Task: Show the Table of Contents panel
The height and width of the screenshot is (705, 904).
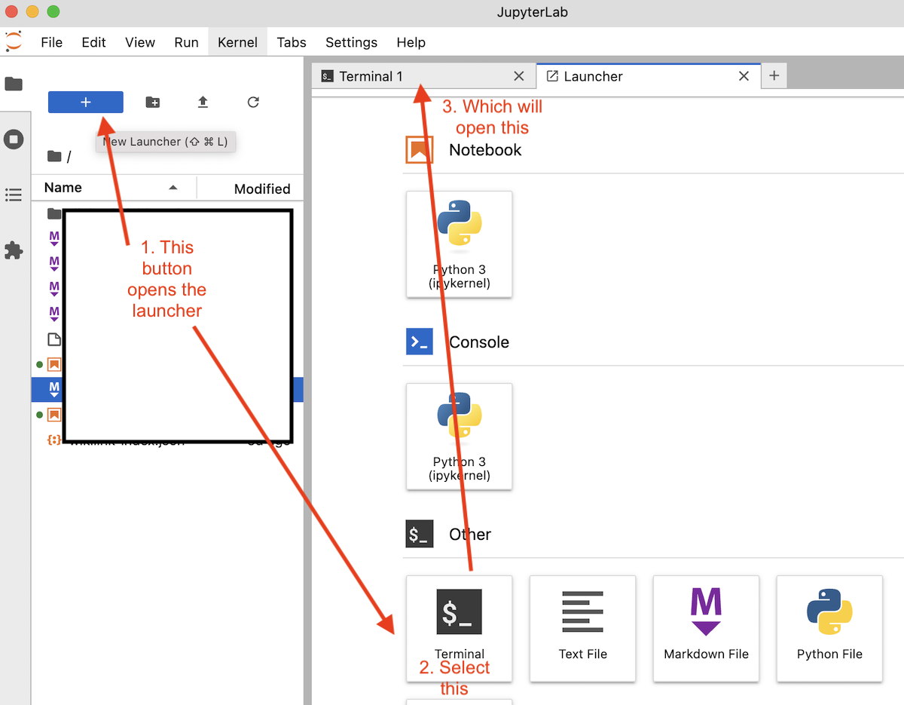Action: 14,195
